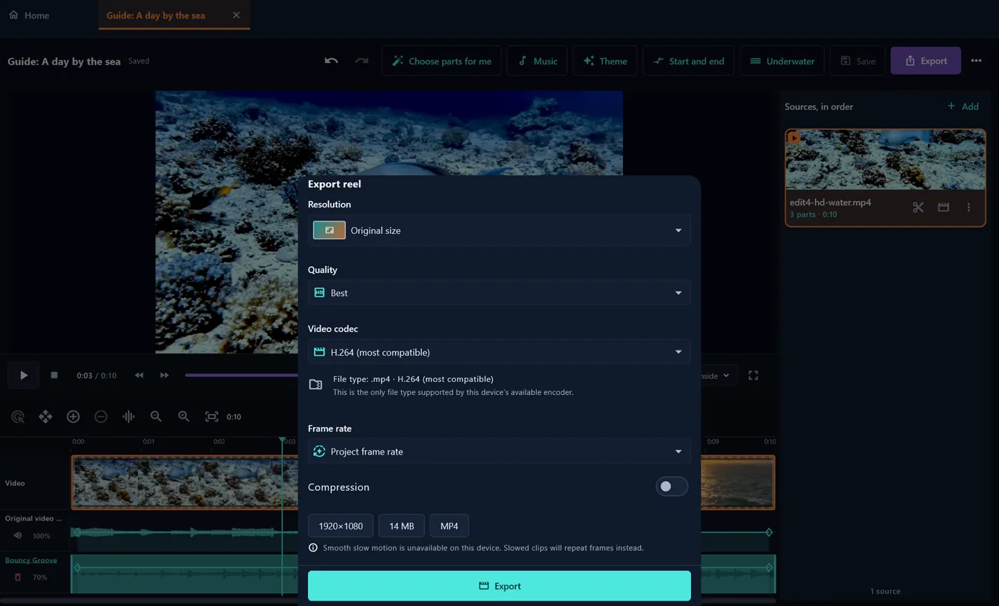This screenshot has width=999, height=606.
Task: Click the volume keyframe at the end of original audio
Action: click(x=769, y=532)
